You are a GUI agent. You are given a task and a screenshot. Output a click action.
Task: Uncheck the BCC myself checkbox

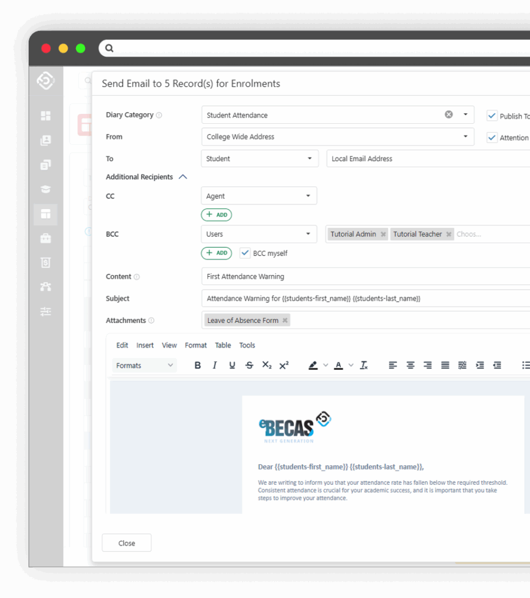point(245,253)
